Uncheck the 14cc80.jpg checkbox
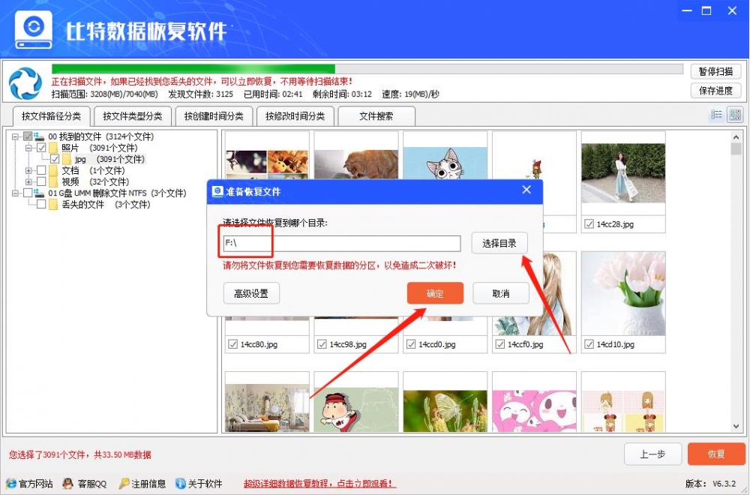Image resolution: width=750 pixels, height=495 pixels. point(233,344)
